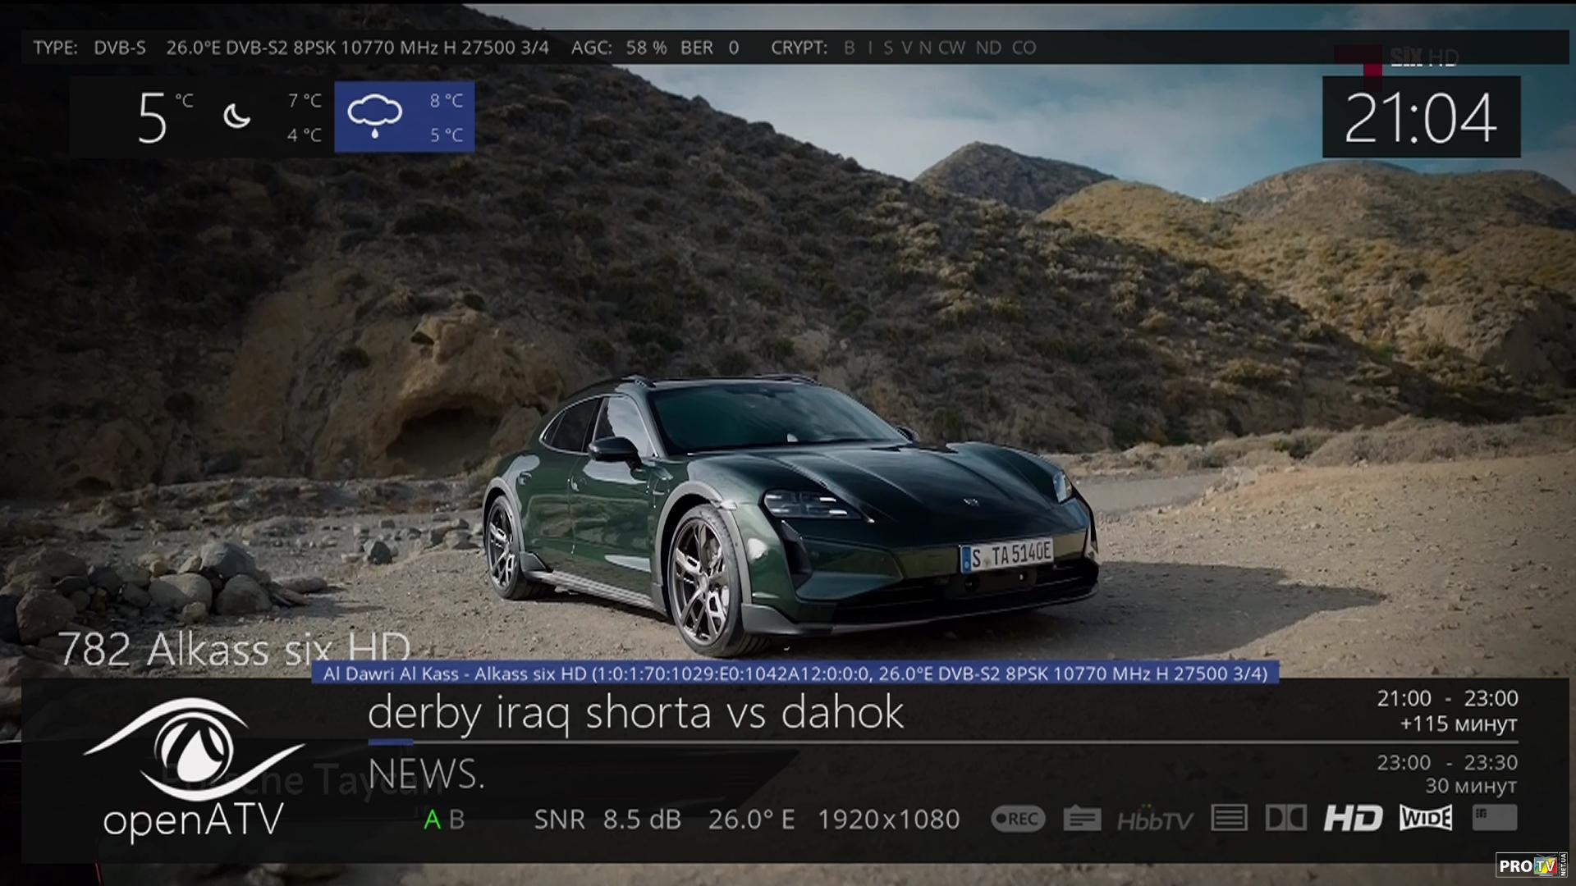
Task: Click the HD resolution icon
Action: tap(1353, 818)
